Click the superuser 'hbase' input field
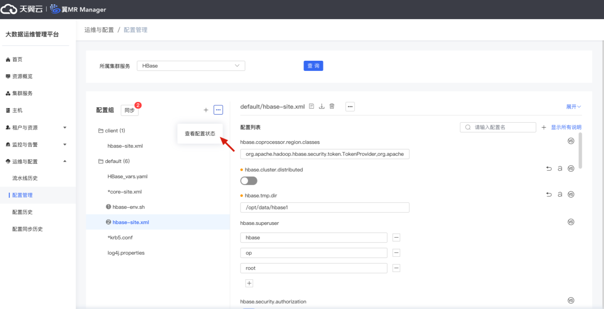The height and width of the screenshot is (309, 604). (x=314, y=237)
